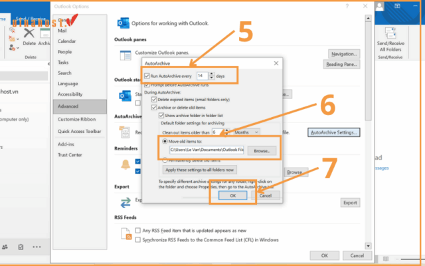Screen dimensions: 425x266
Task: Click the AutoArchive days spinner arrows
Action: pos(211,77)
